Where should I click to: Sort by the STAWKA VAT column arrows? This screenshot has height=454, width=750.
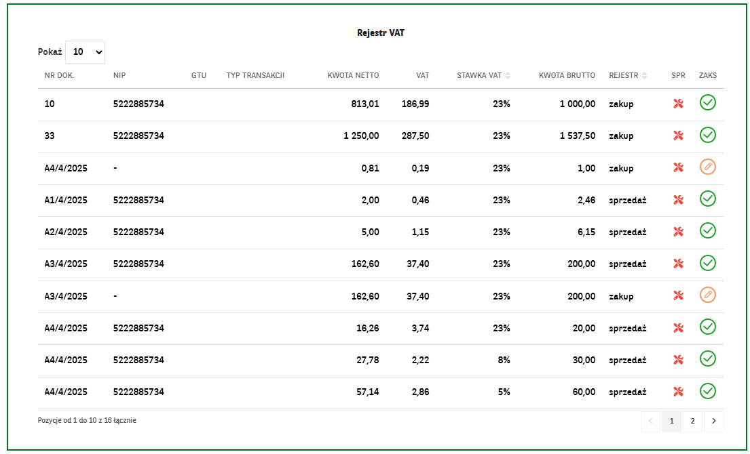(508, 75)
